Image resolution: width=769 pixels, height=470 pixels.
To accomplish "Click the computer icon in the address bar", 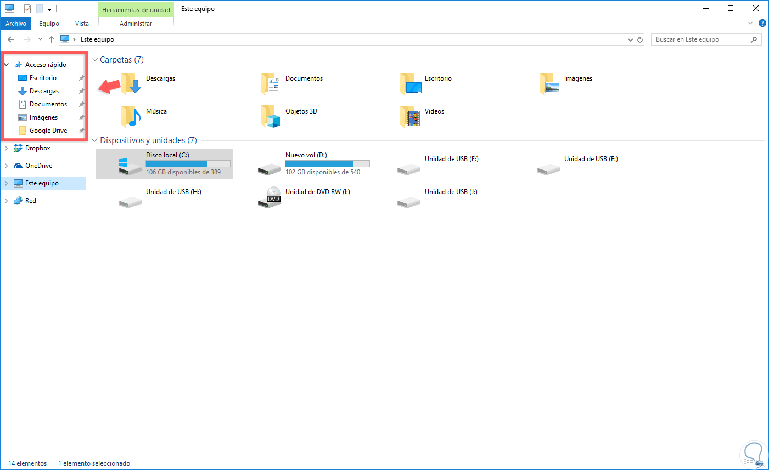I will [x=65, y=39].
